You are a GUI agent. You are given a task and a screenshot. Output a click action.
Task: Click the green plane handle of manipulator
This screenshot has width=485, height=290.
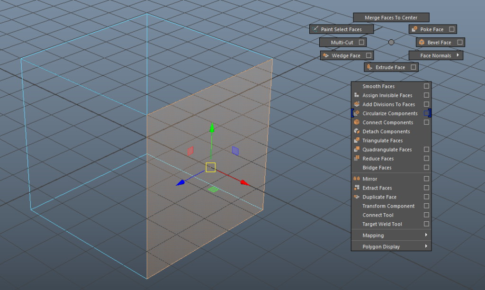click(213, 189)
